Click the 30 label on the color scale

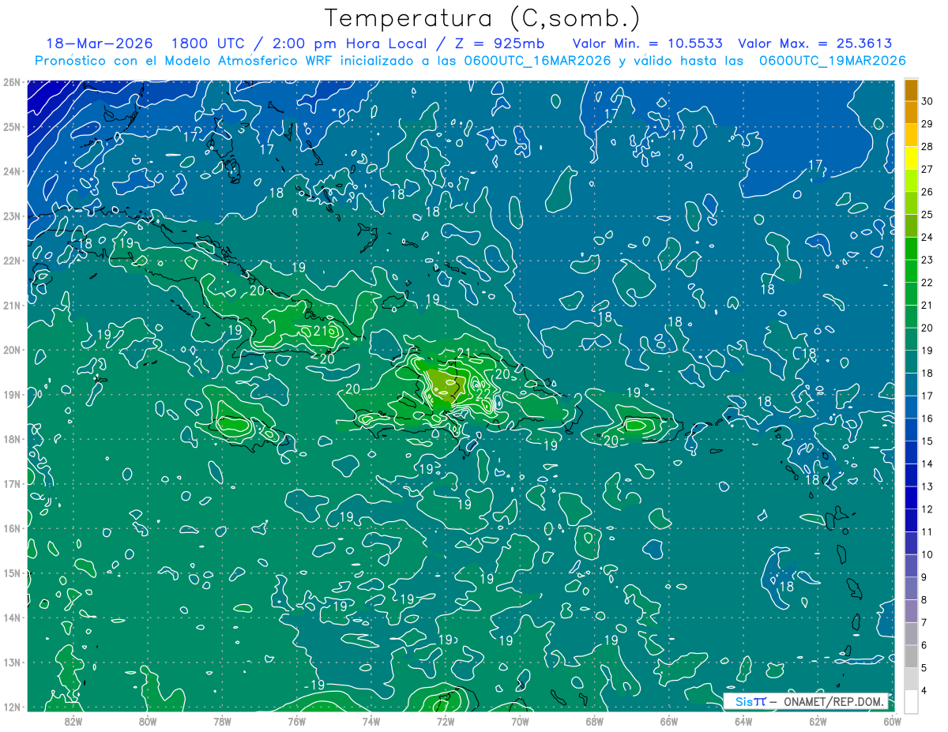pyautogui.click(x=927, y=101)
